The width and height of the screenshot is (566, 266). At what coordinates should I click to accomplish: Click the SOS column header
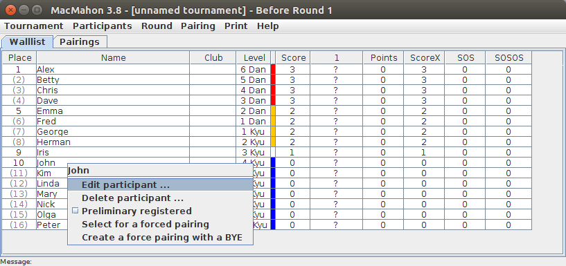coord(465,57)
